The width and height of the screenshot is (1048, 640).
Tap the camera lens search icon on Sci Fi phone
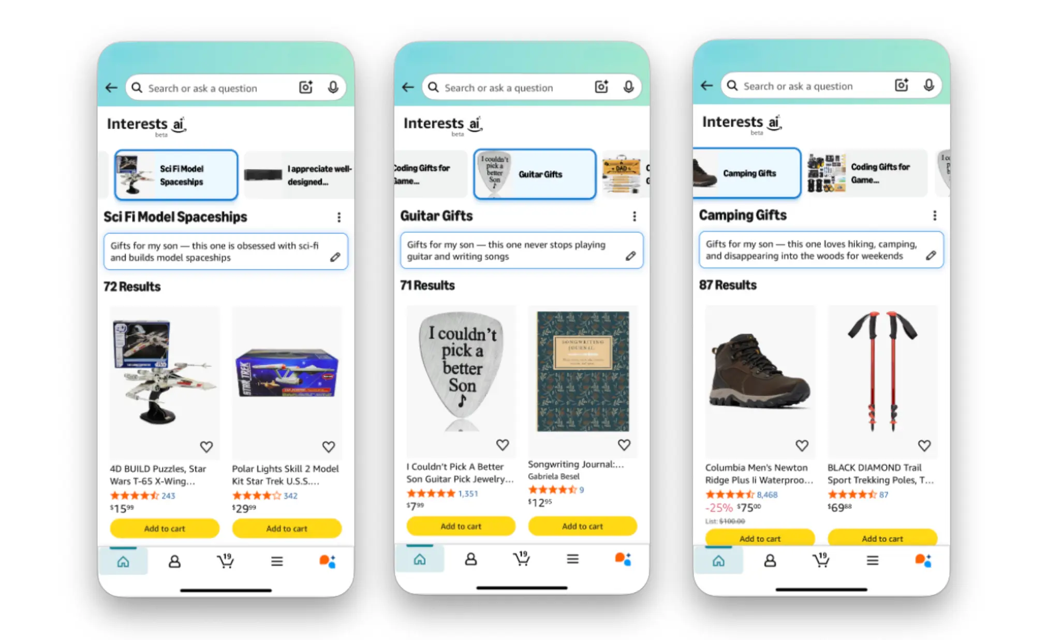click(306, 87)
